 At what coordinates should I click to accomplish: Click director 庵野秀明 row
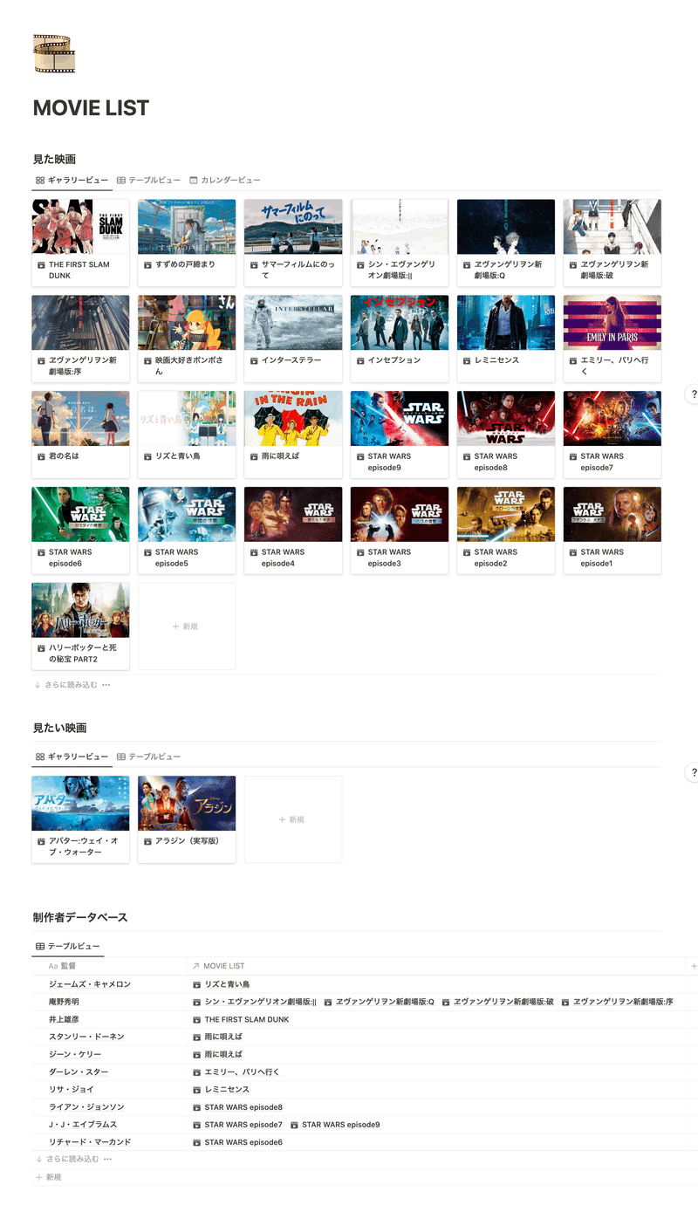pyautogui.click(x=64, y=1002)
